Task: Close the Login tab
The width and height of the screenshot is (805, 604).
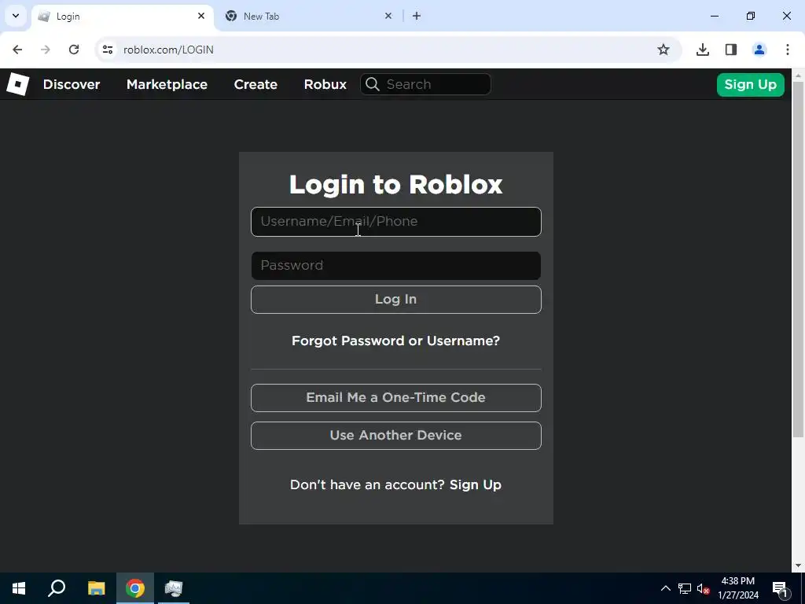Action: pos(201,16)
